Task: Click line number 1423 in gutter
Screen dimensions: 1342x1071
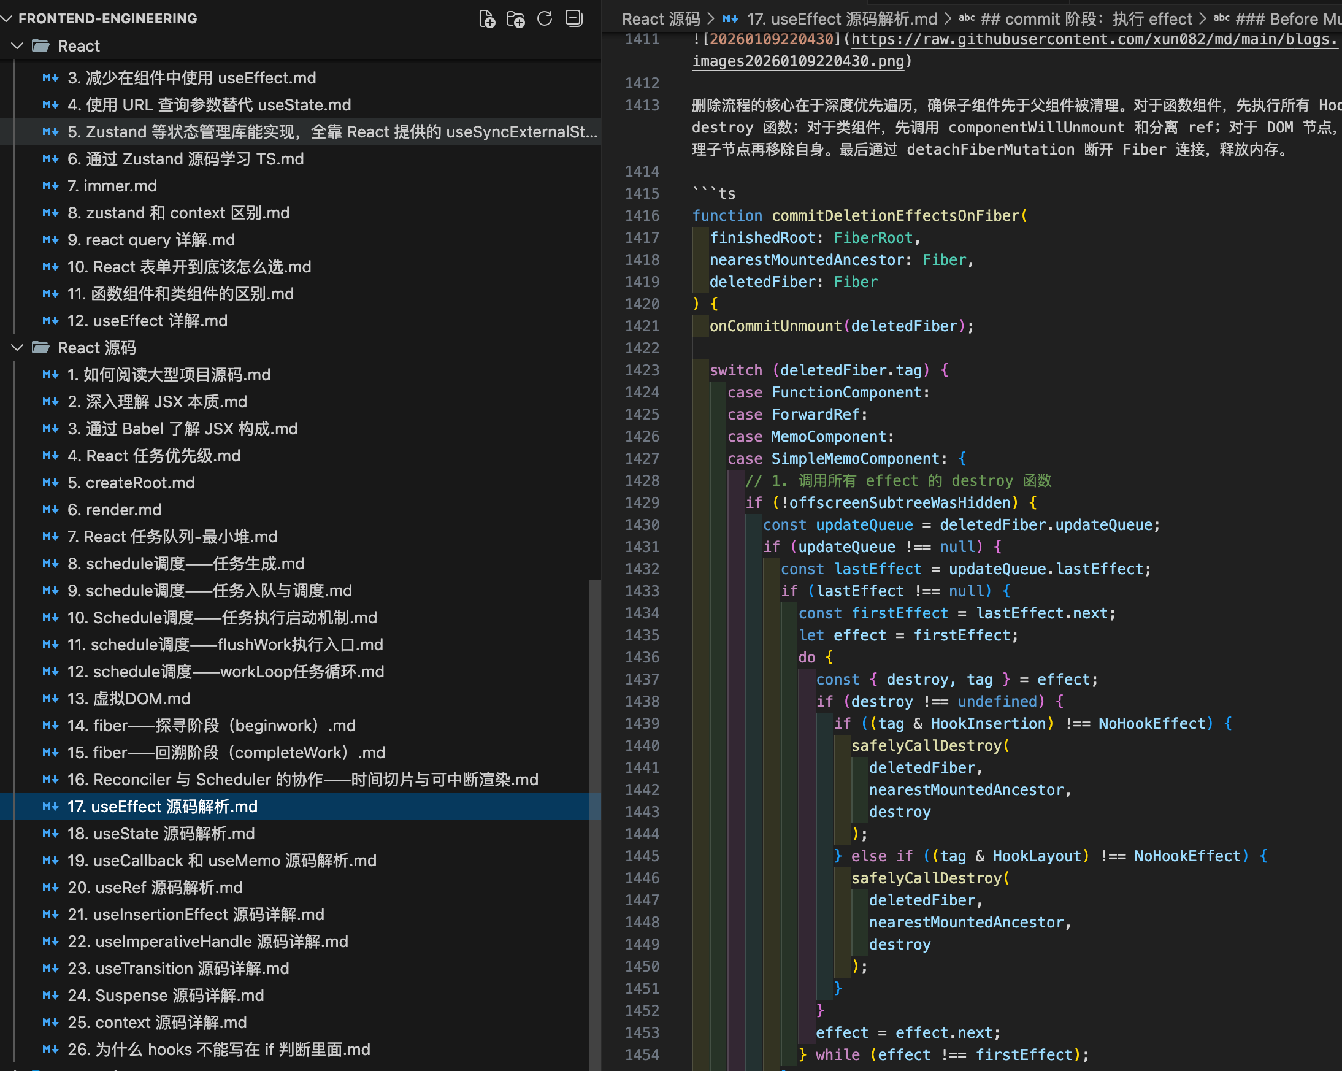Action: (642, 370)
